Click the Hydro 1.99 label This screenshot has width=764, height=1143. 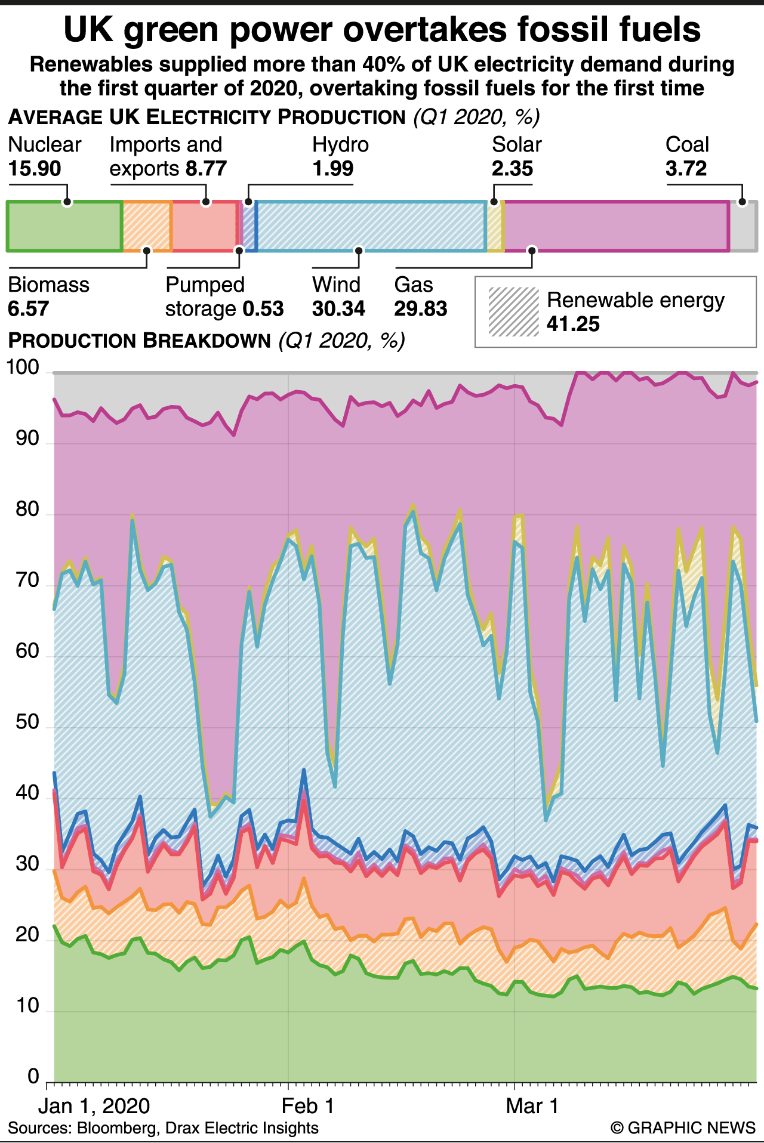[340, 157]
